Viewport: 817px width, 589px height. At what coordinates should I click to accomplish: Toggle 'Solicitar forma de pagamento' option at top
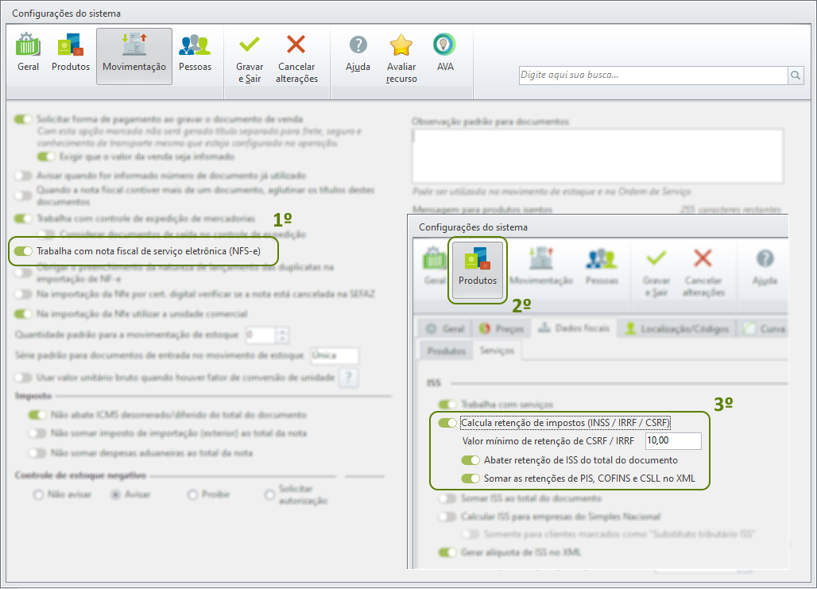pos(24,119)
